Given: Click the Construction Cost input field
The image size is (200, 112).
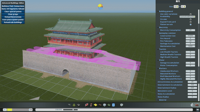Looking at the screenshot, I should (190, 36).
